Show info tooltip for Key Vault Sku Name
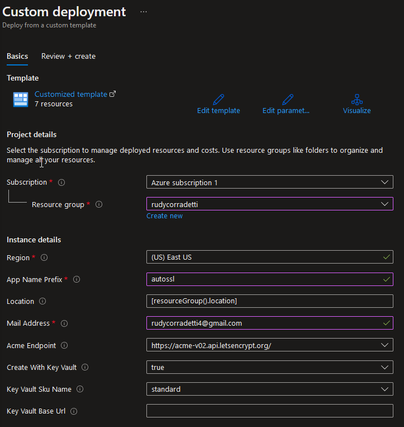The image size is (404, 427). [x=80, y=389]
